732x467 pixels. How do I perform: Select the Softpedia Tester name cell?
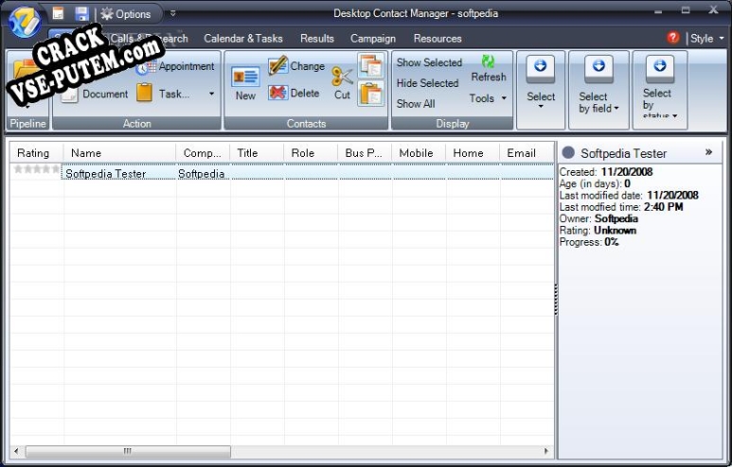coord(119,173)
